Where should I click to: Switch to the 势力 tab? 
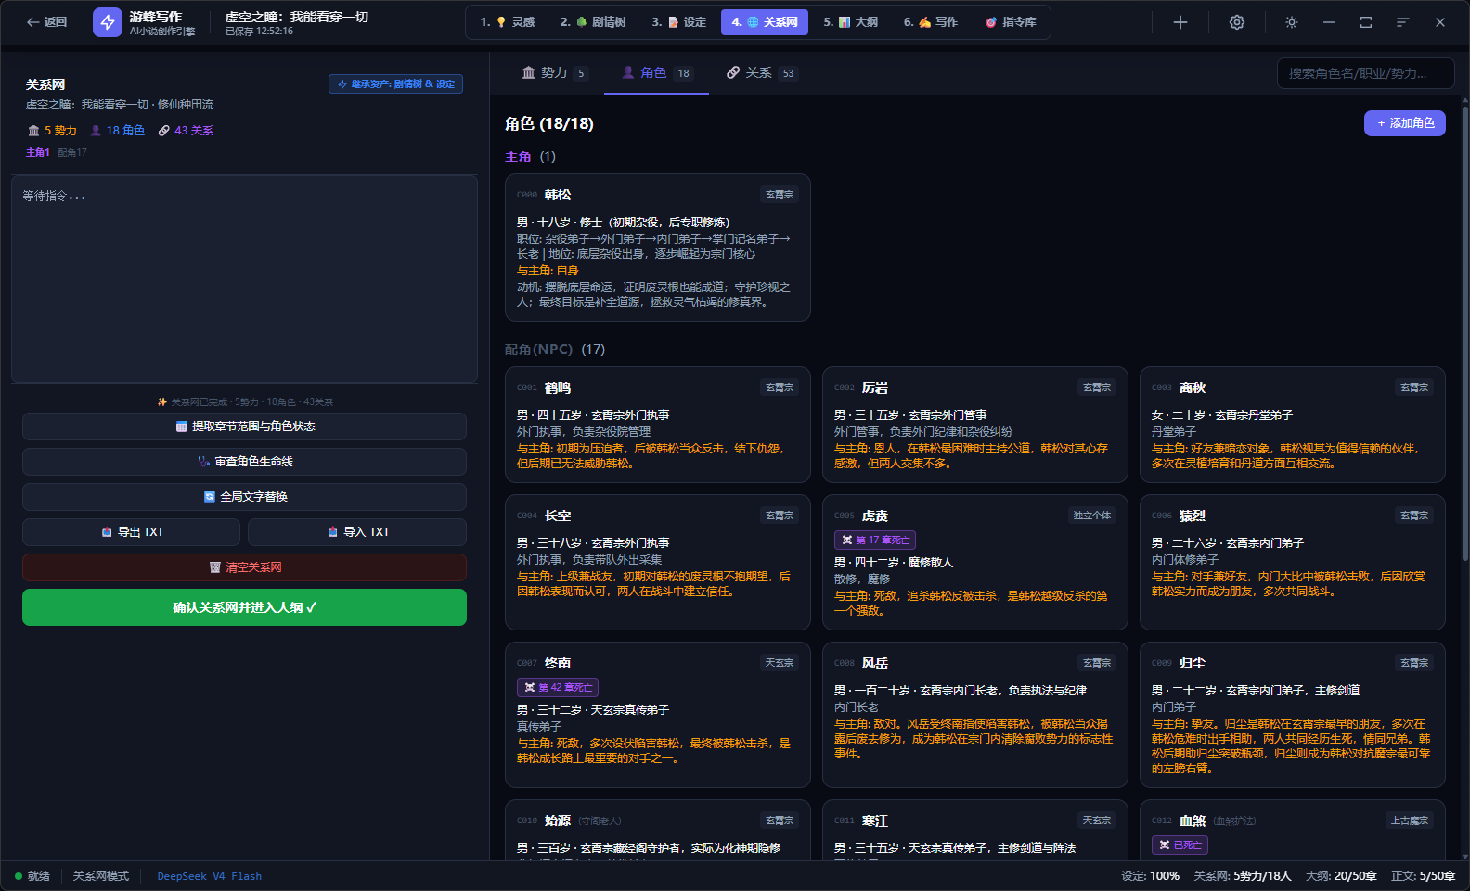tap(554, 73)
